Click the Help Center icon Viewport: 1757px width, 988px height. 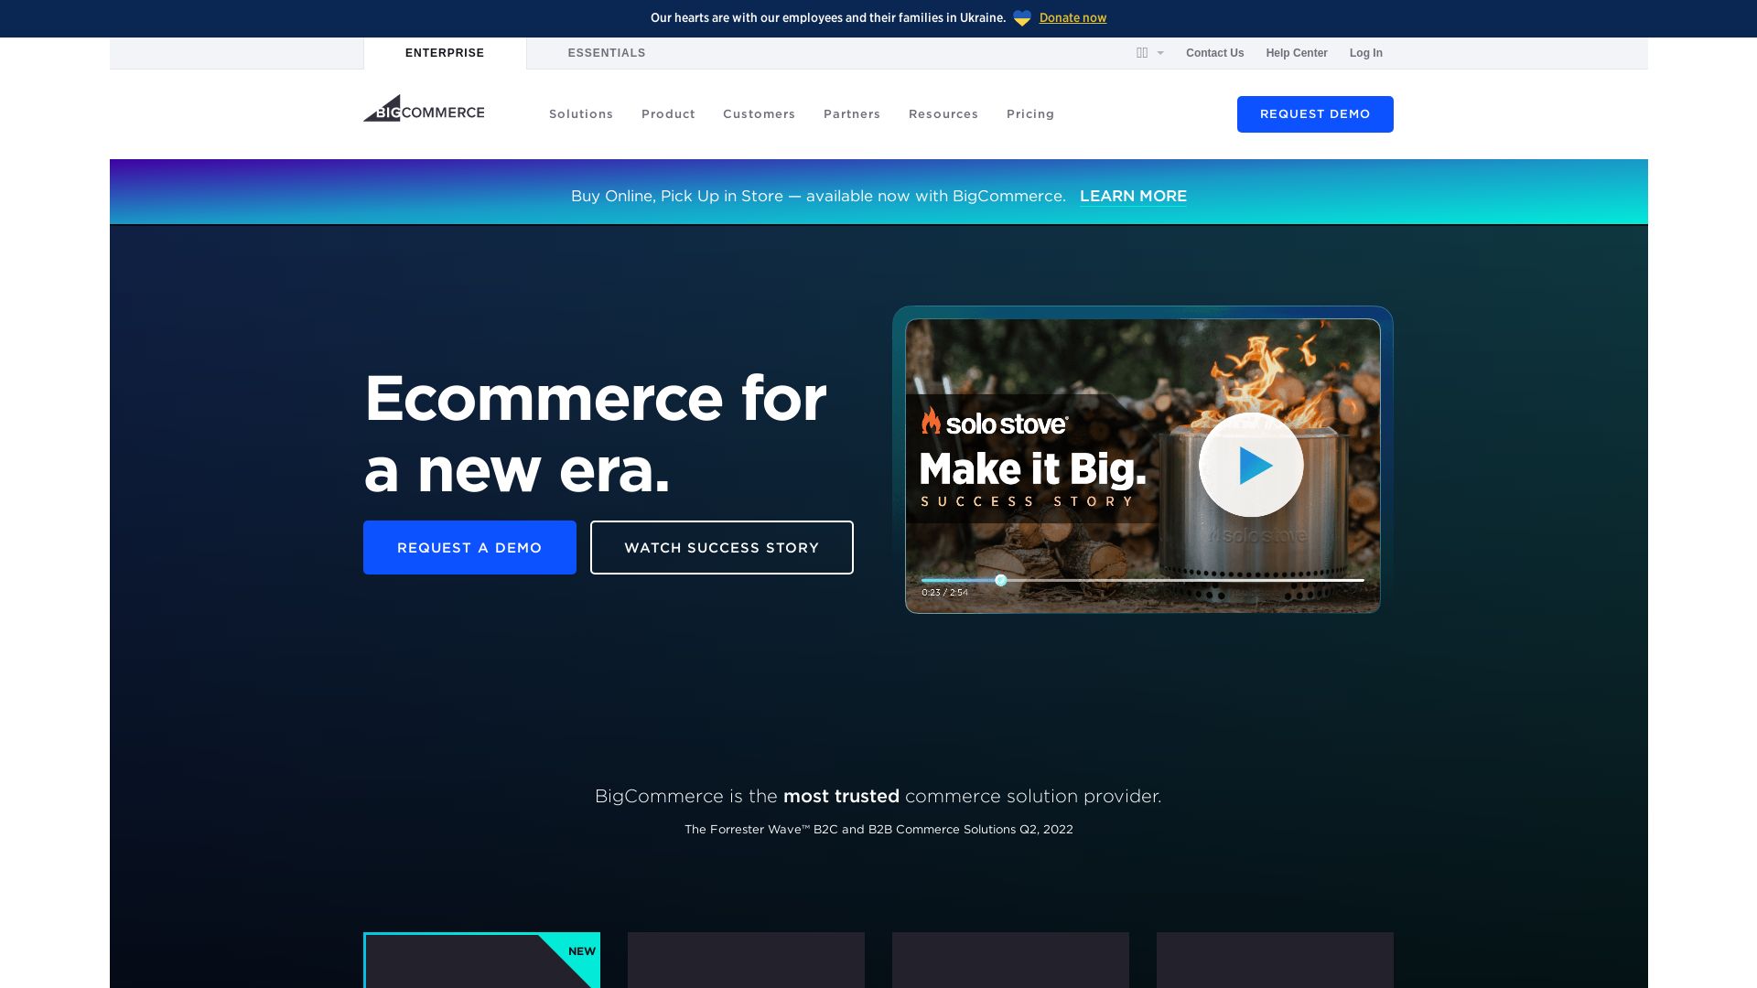[x=1296, y=53]
